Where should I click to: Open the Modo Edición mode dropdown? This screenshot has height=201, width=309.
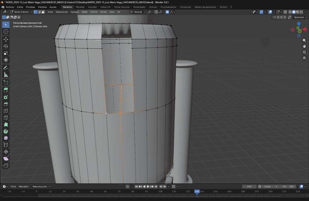click(x=21, y=12)
